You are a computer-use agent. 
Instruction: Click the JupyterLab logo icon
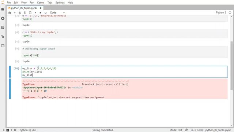3,3
